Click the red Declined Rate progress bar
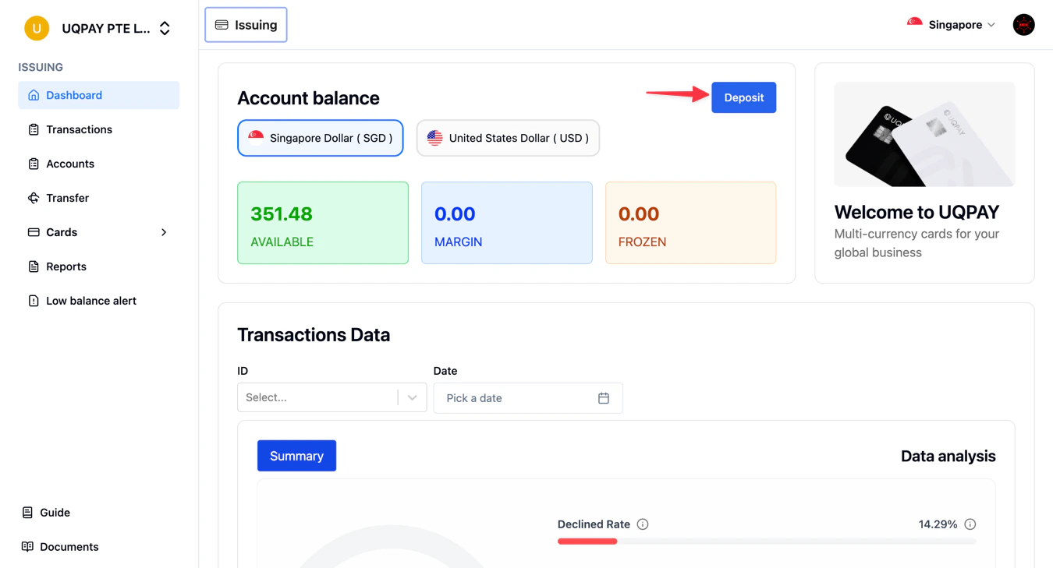This screenshot has width=1053, height=568. [x=587, y=540]
